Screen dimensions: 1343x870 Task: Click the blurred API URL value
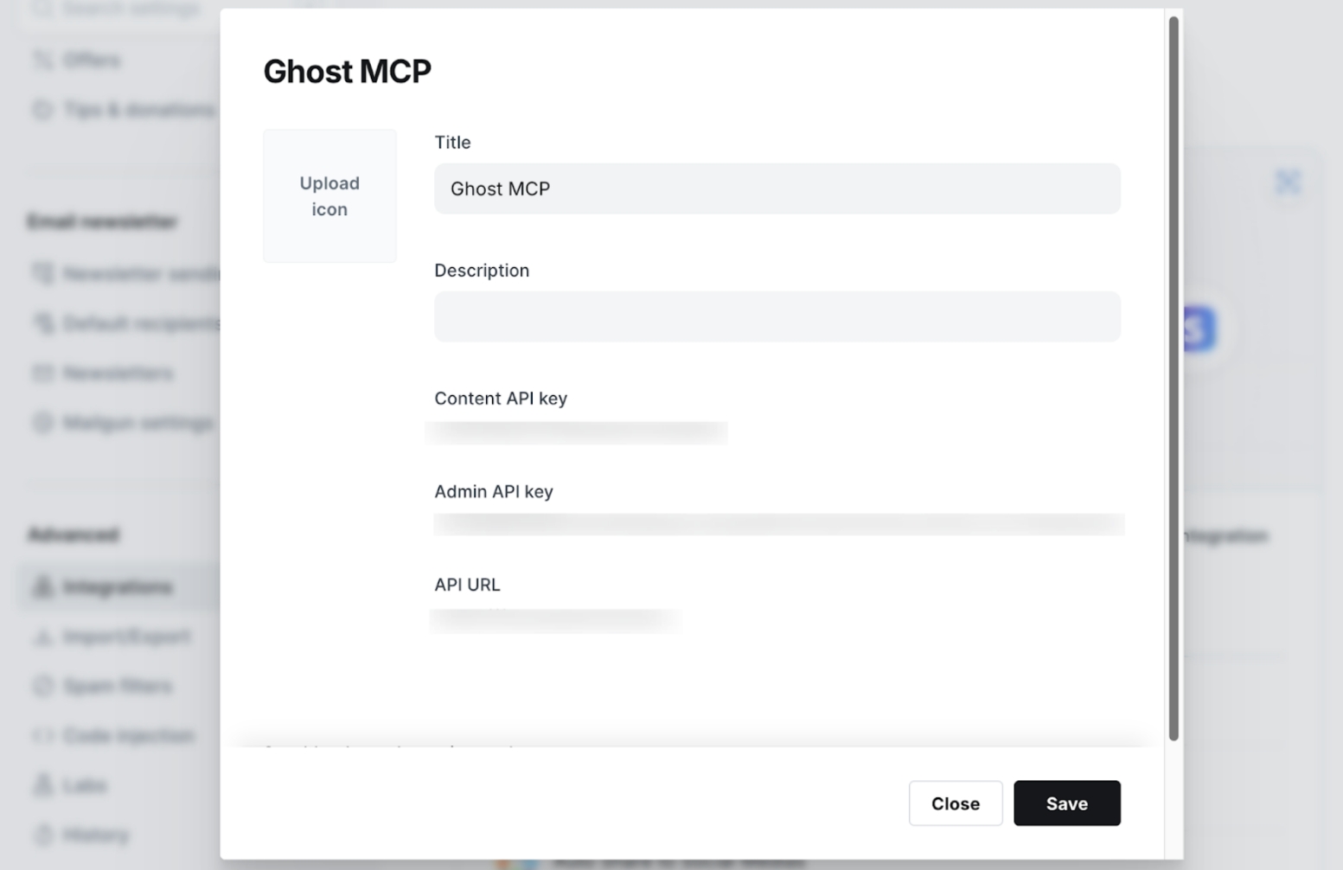click(x=555, y=620)
